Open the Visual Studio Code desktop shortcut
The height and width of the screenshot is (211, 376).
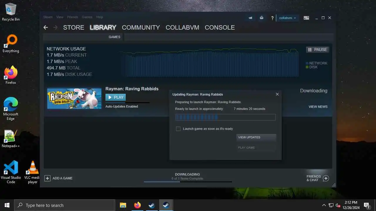[11, 172]
